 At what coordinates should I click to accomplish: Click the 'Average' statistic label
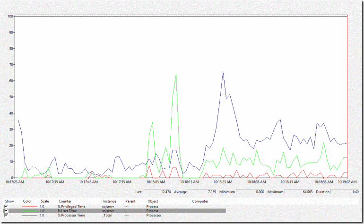pos(181,192)
